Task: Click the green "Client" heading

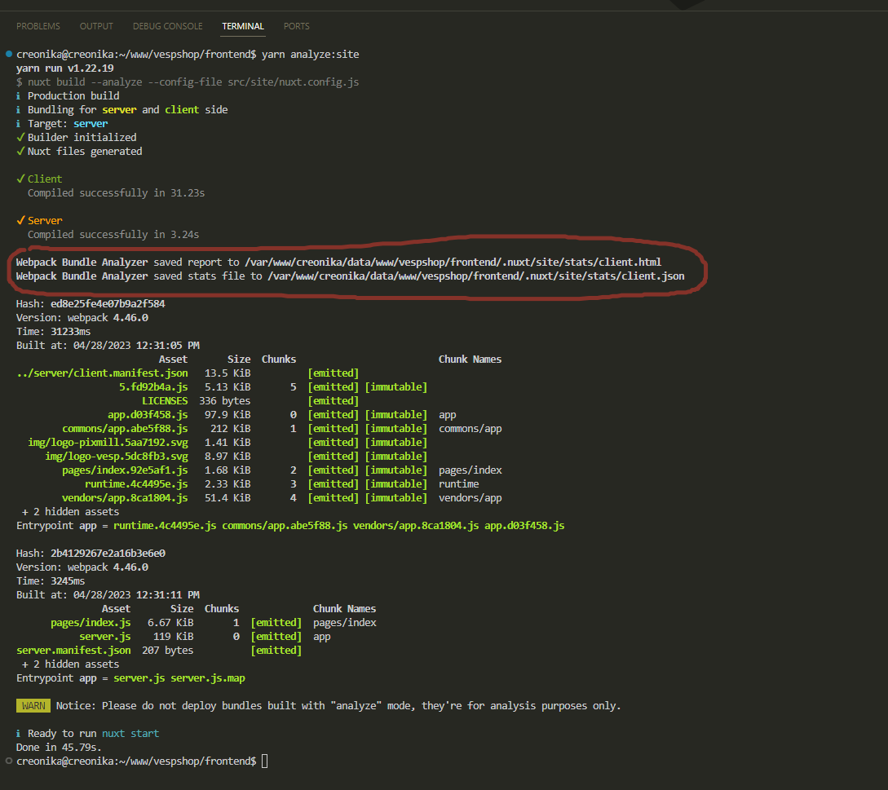Action: click(x=45, y=179)
